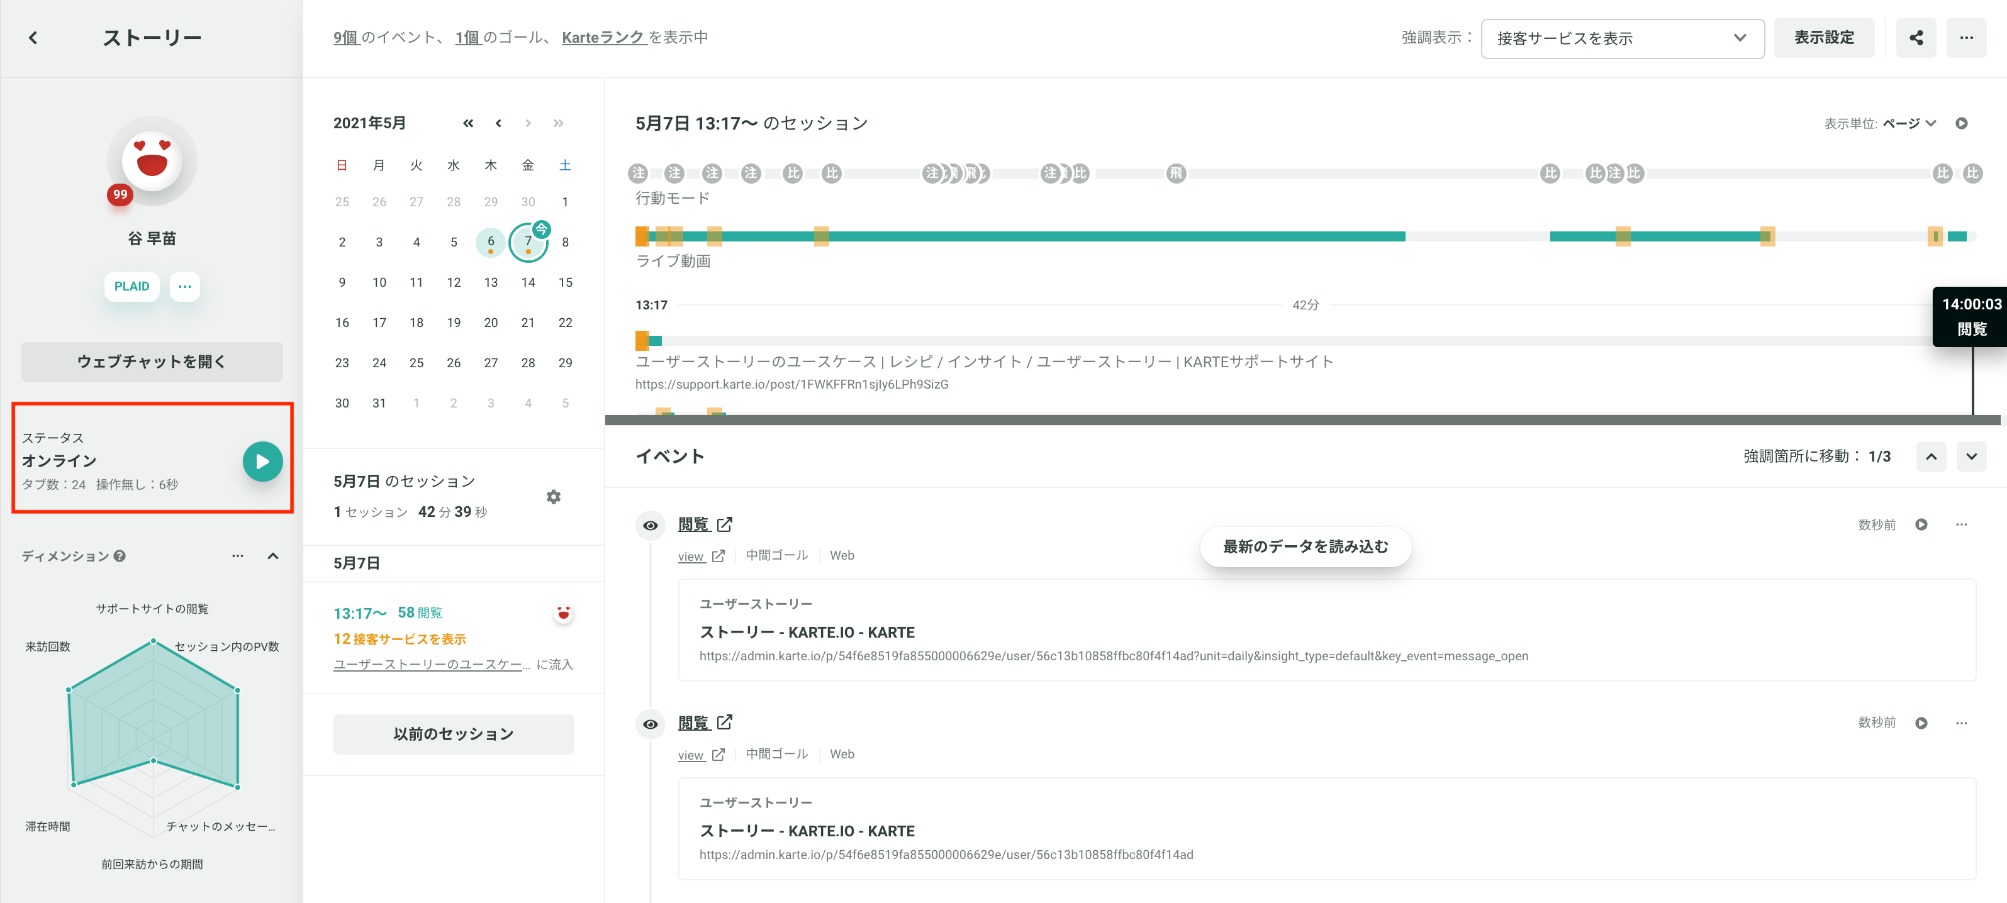
Task: Open more options for second 閲覧 event
Action: click(1962, 723)
